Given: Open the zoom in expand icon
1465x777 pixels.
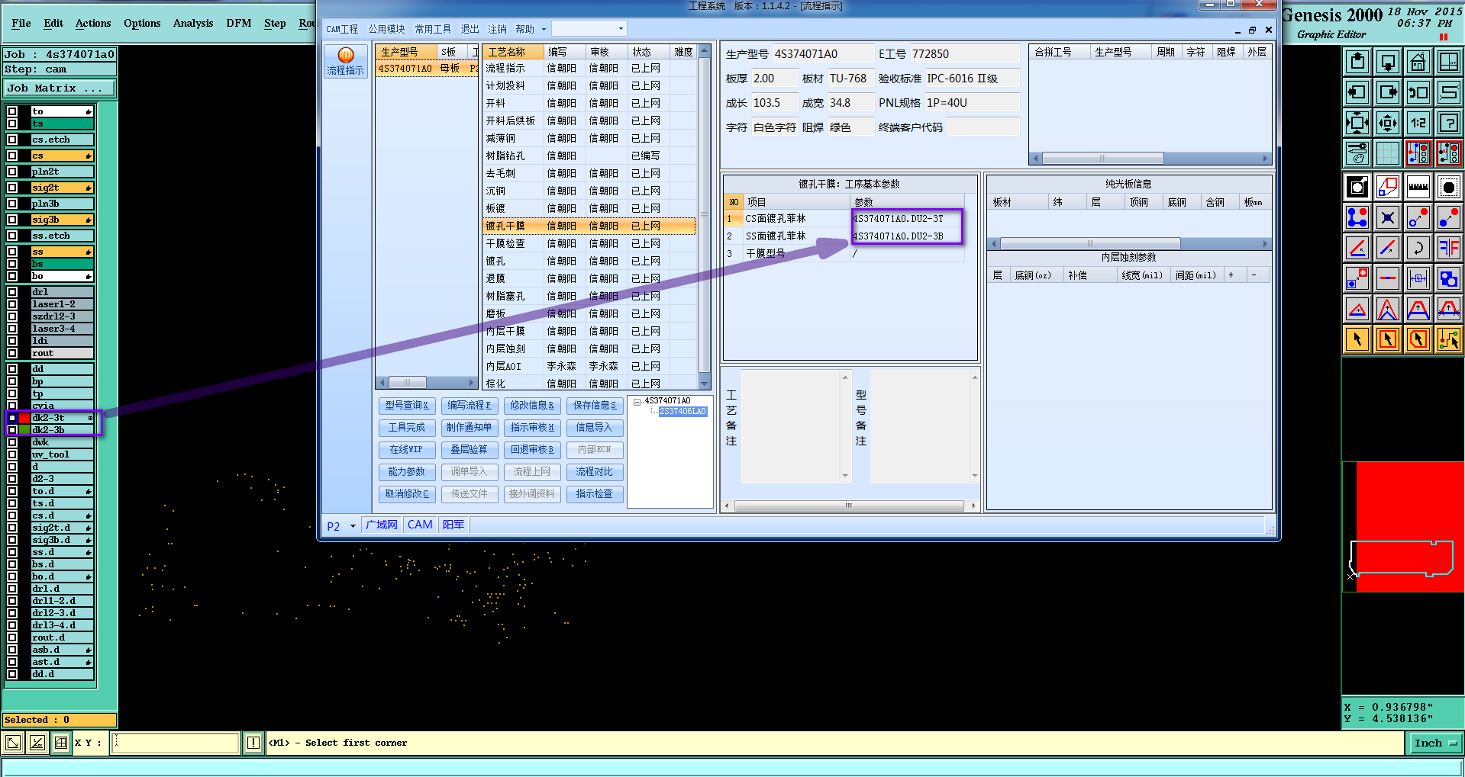Looking at the screenshot, I should tap(1357, 123).
